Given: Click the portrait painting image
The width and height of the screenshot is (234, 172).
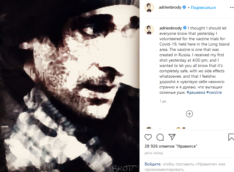Looking at the screenshot, I should [x=70, y=86].
